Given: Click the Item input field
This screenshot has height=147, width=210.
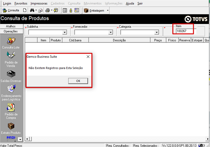Looking at the screenshot, I should pyautogui.click(x=186, y=31).
